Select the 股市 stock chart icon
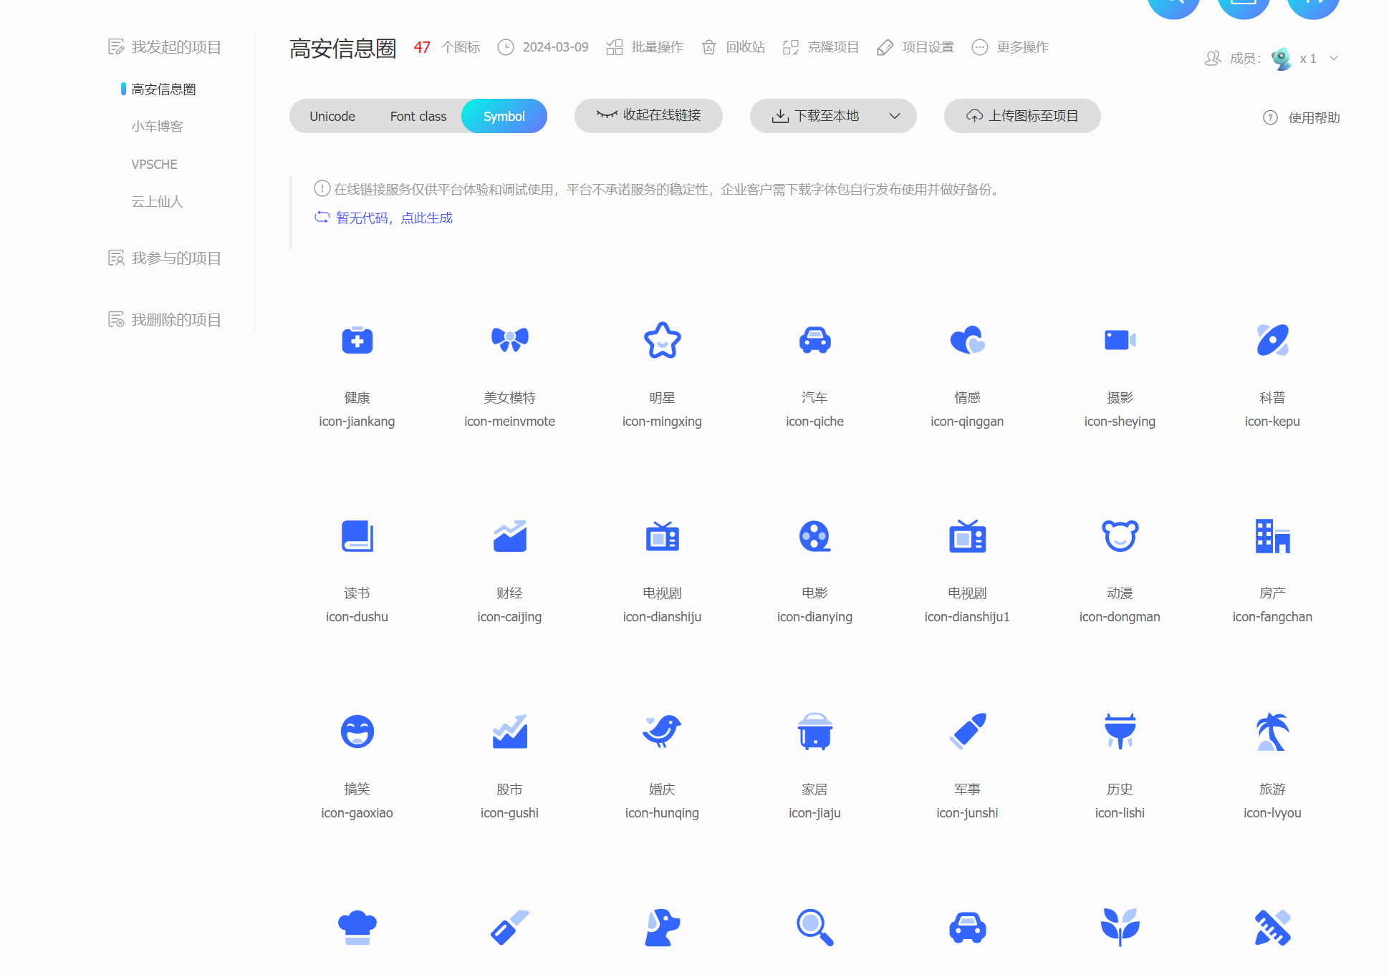 [x=509, y=731]
